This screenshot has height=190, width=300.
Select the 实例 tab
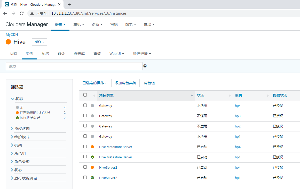29,54
